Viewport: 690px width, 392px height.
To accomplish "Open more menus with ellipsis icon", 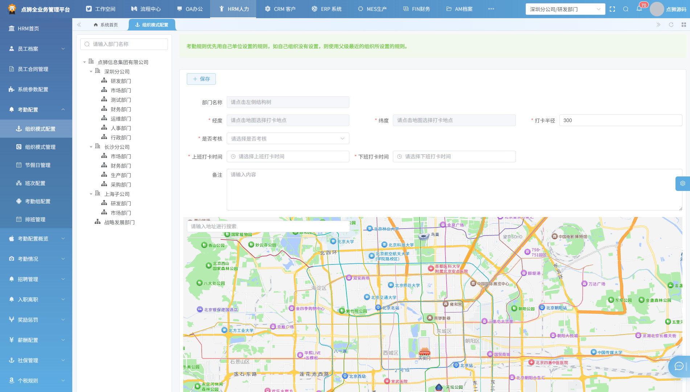I will pyautogui.click(x=491, y=9).
